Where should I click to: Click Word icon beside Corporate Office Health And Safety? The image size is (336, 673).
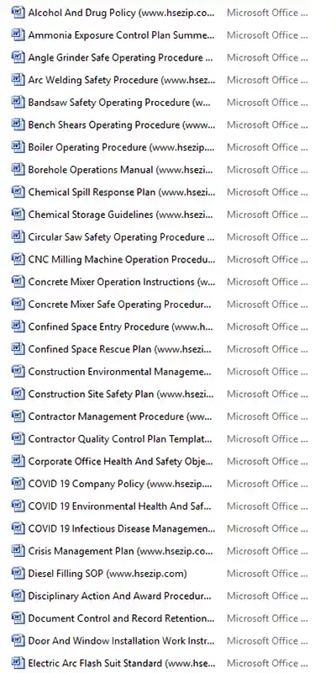(x=18, y=461)
